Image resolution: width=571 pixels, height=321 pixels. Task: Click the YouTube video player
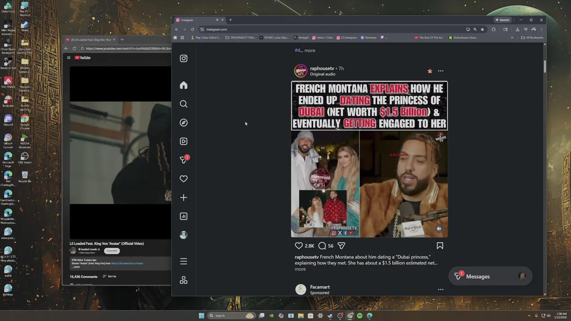120,153
